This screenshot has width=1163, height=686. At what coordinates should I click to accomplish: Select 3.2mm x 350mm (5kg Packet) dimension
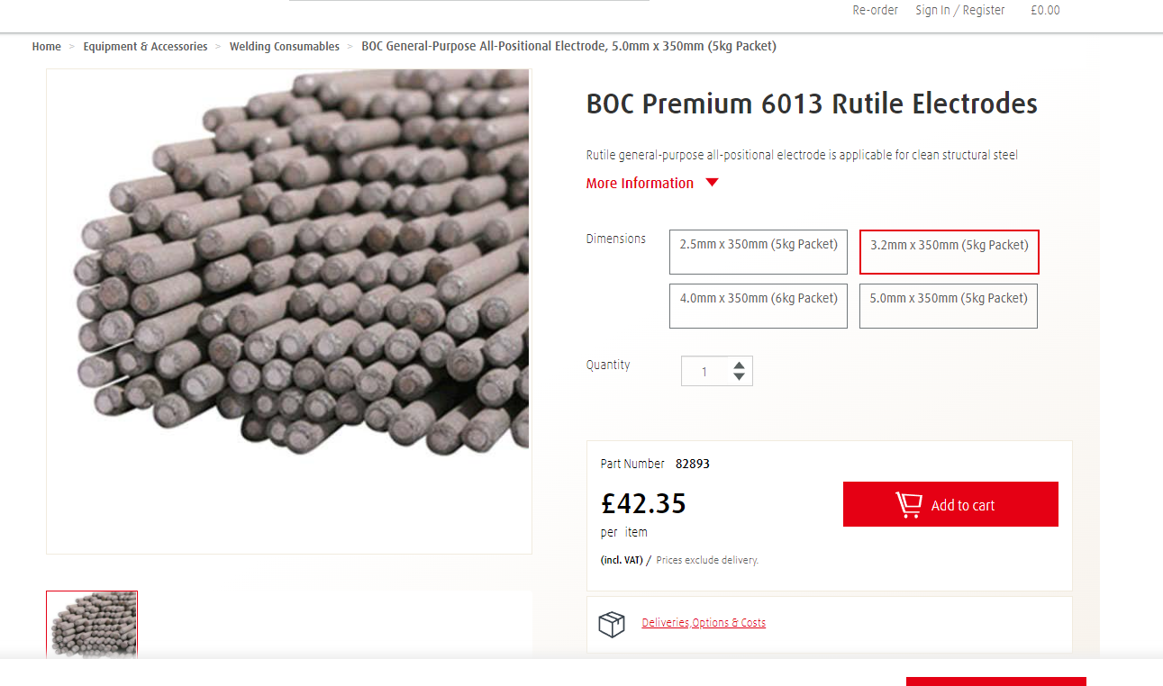949,252
